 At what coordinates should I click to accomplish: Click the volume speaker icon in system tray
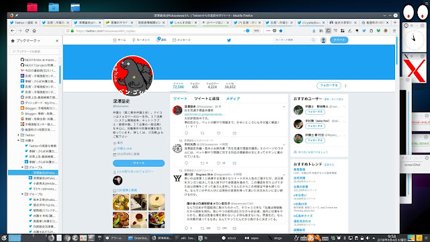click(368, 238)
